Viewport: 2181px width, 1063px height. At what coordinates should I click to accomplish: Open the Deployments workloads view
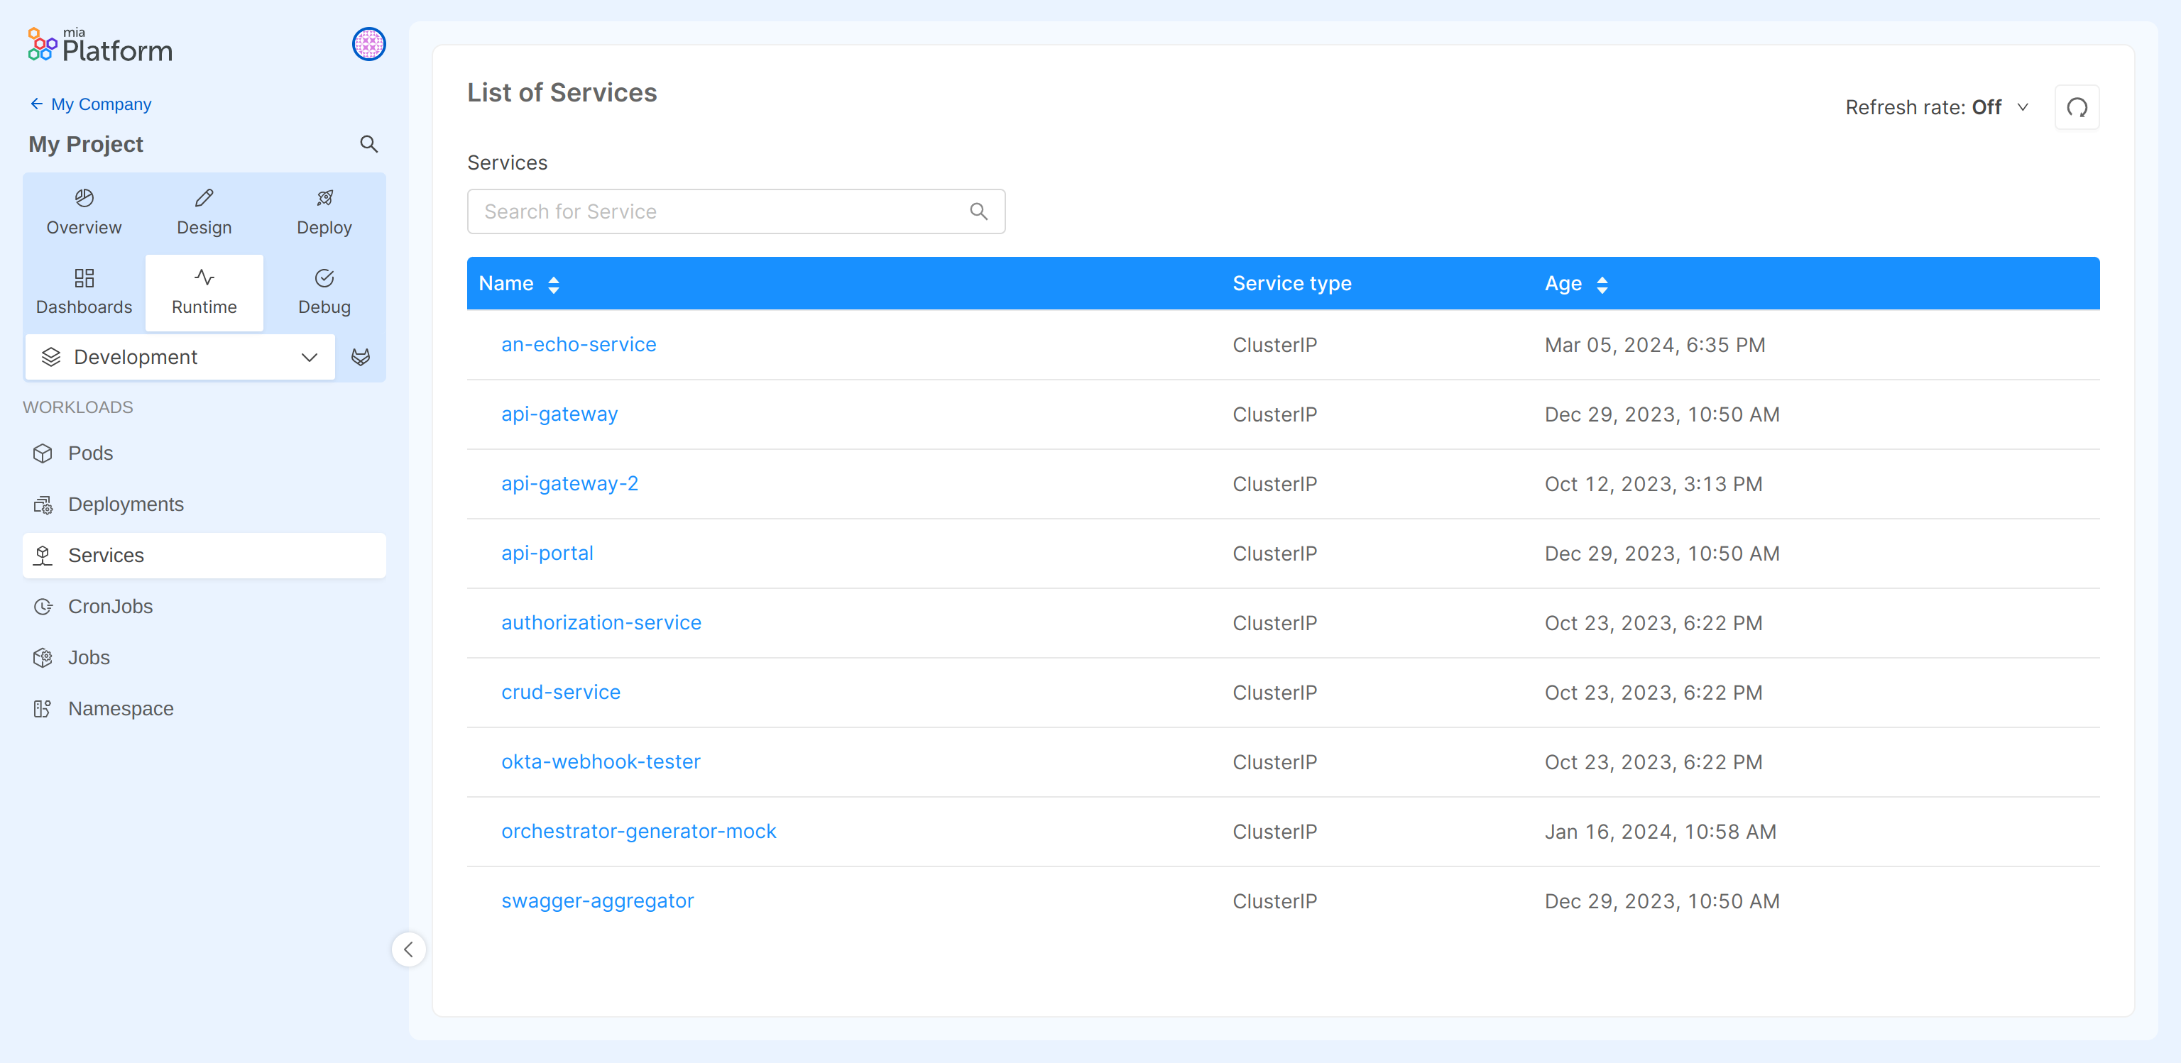[125, 504]
